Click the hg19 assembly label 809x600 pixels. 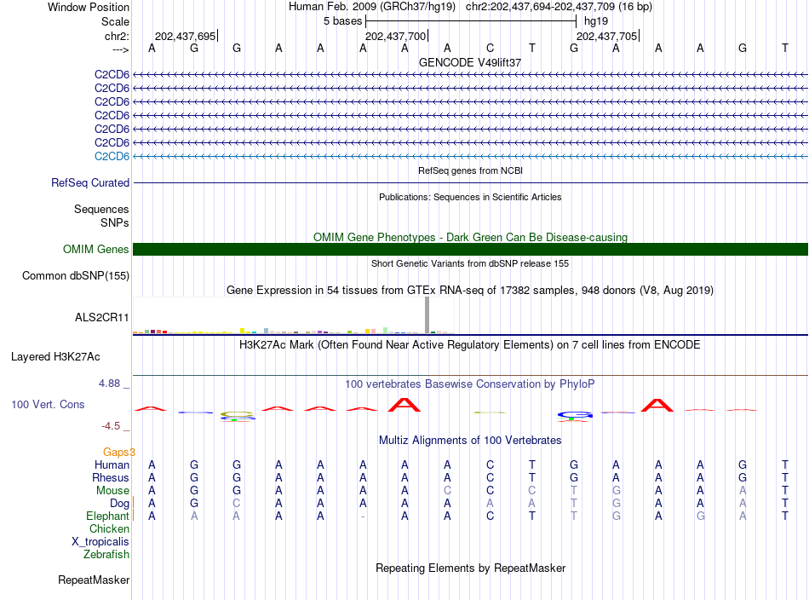596,21
